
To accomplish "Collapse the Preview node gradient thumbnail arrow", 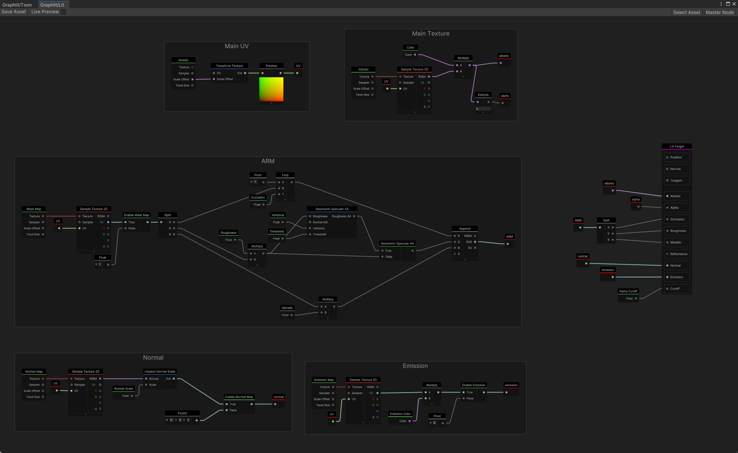I will (272, 103).
